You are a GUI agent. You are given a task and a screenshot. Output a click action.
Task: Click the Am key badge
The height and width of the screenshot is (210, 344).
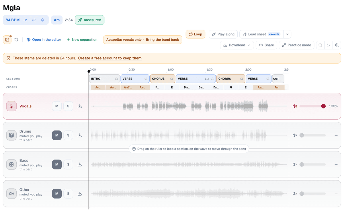57,20
